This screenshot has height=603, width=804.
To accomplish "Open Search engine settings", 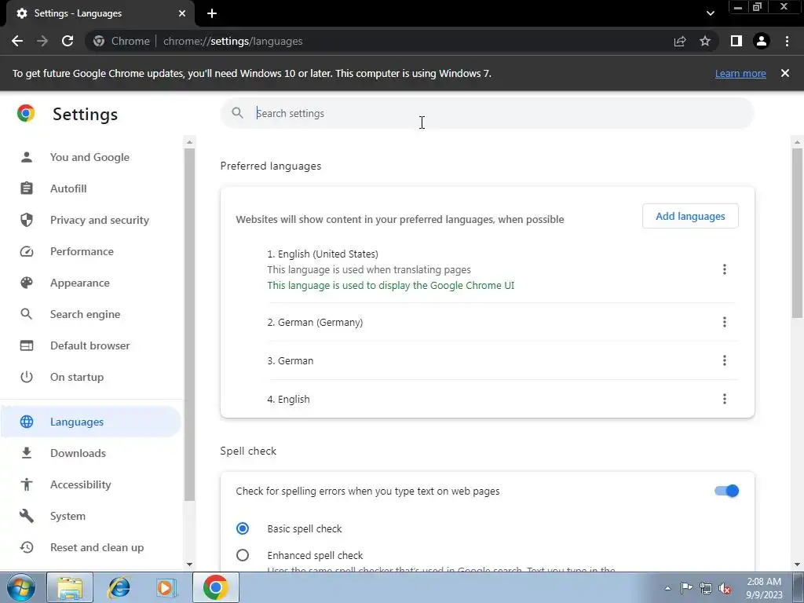I will [x=85, y=314].
